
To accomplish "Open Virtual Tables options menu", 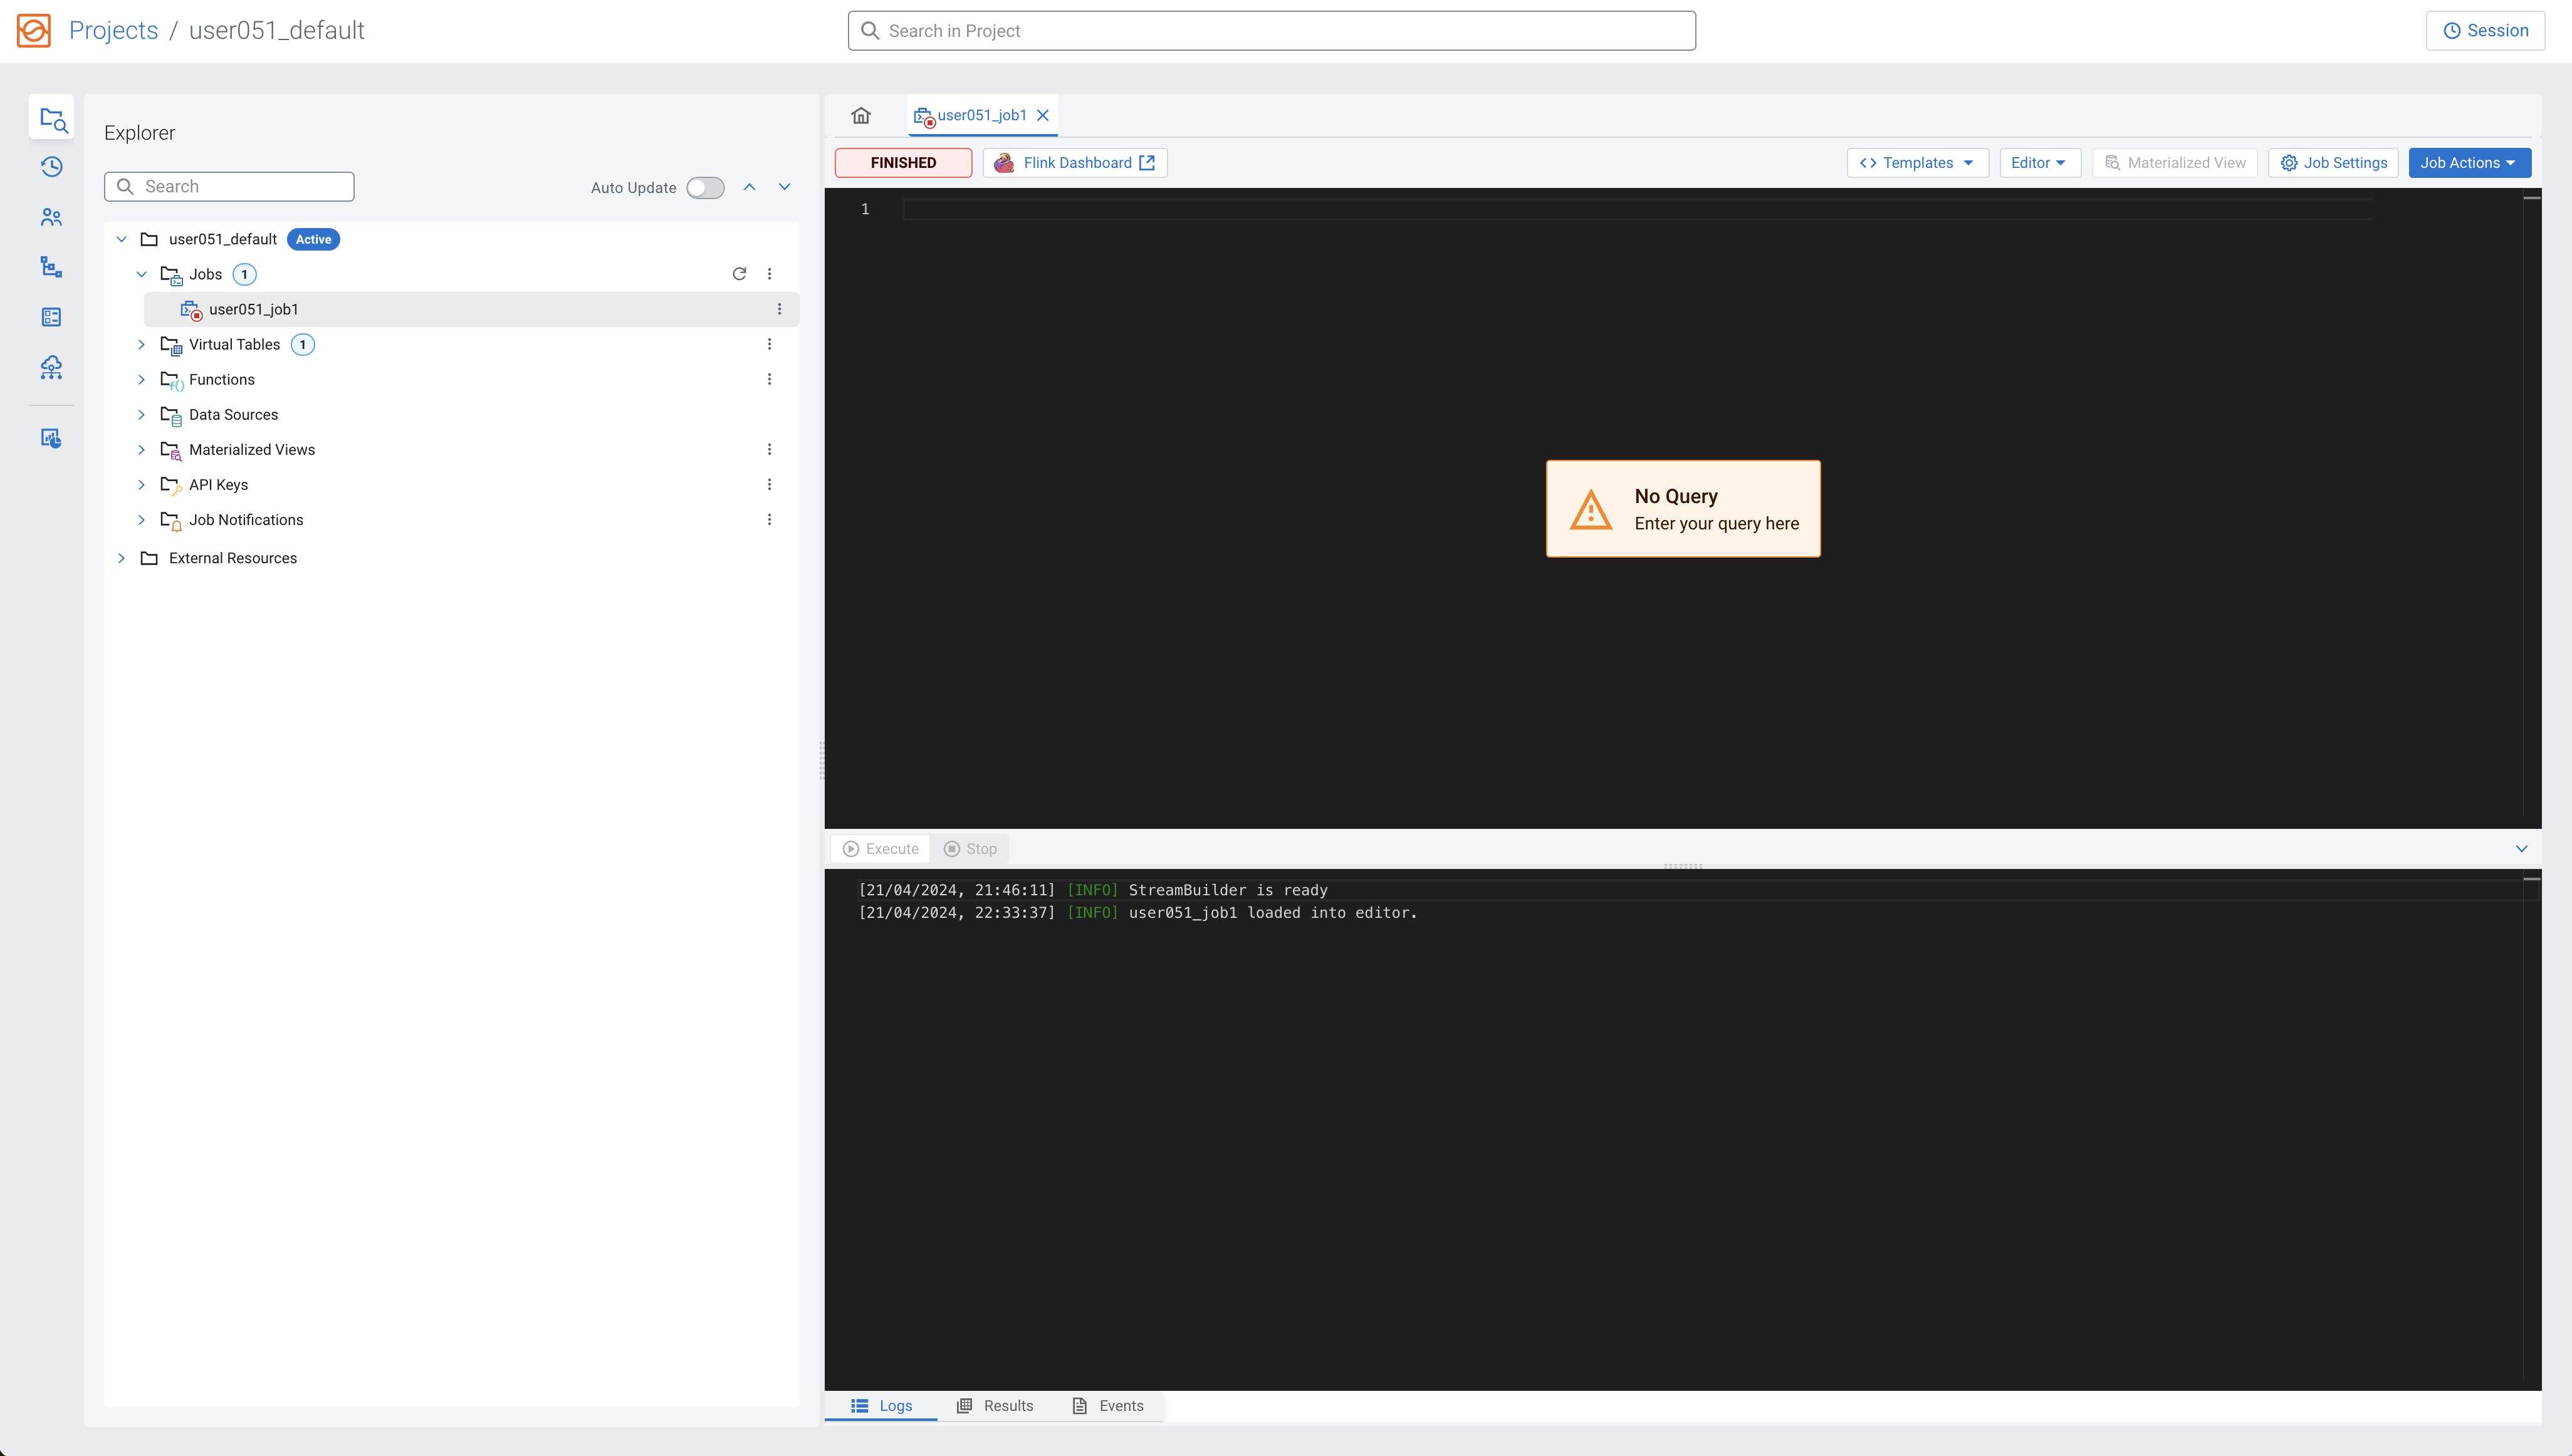I will pos(769,344).
